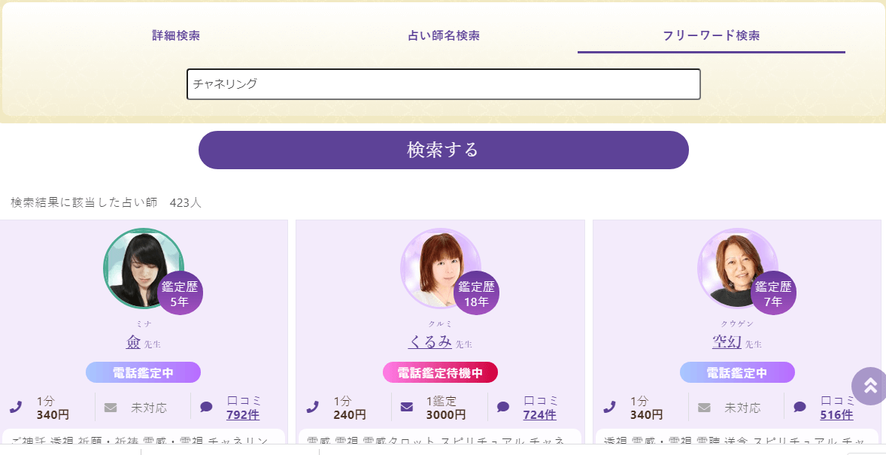886x455 pixels.
Task: Click the mail icon on 僉's card
Action: coord(111,408)
